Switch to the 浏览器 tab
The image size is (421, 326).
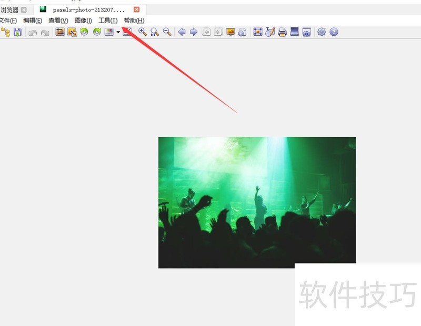point(9,9)
